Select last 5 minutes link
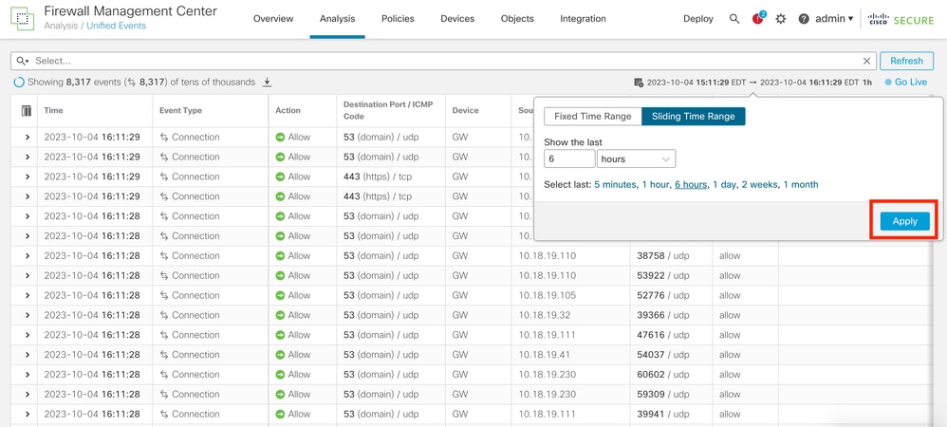Image resolution: width=947 pixels, height=427 pixels. pyautogui.click(x=615, y=185)
